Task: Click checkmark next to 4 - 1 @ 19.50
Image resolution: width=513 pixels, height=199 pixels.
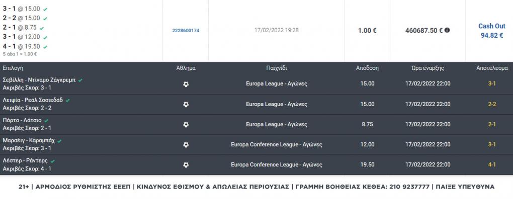Action: click(x=45, y=47)
